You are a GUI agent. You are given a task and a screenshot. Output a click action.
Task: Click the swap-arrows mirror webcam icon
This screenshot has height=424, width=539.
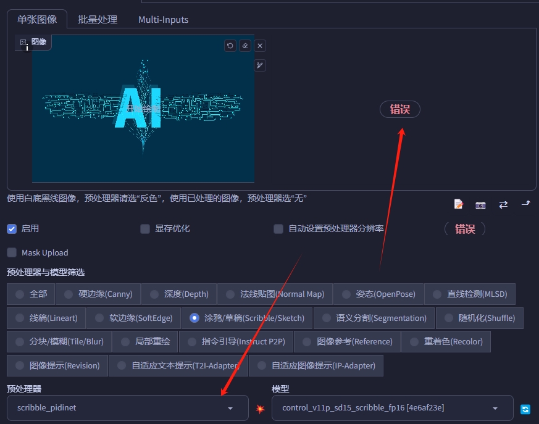[502, 204]
